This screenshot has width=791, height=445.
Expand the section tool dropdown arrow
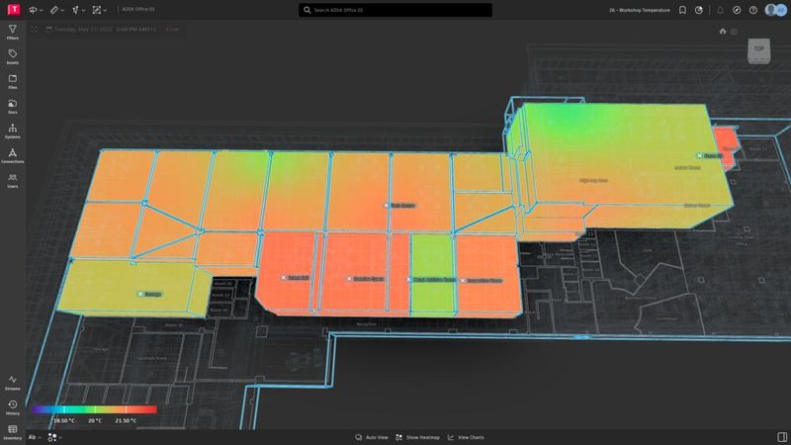point(83,10)
